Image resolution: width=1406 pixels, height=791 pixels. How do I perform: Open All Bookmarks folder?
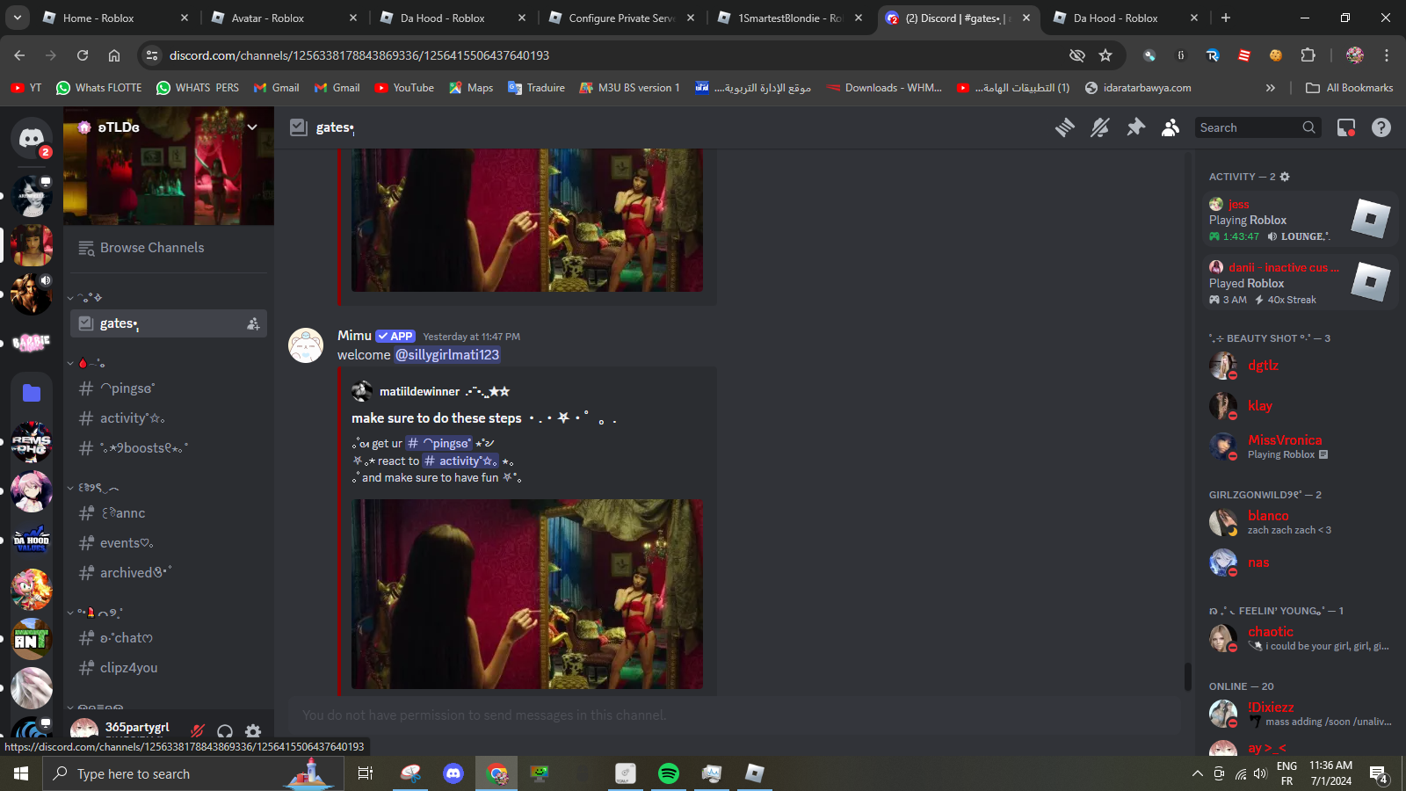click(x=1349, y=88)
